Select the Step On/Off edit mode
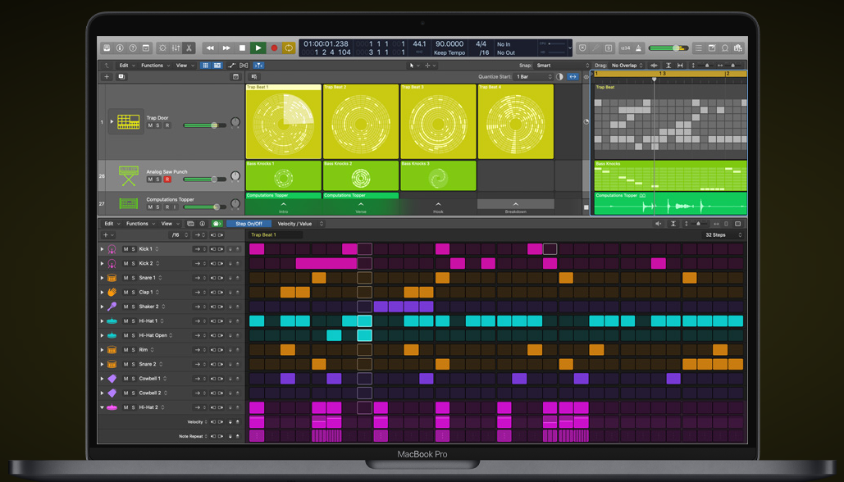Image resolution: width=844 pixels, height=482 pixels. pyautogui.click(x=249, y=224)
